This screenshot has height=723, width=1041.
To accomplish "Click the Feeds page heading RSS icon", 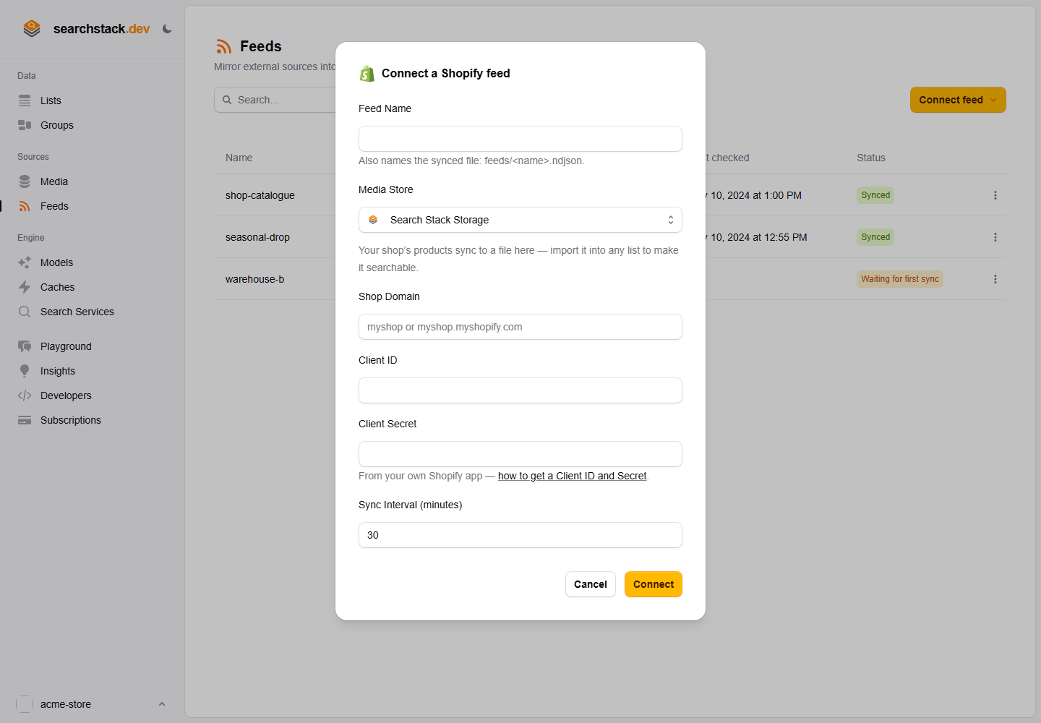I will point(224,46).
